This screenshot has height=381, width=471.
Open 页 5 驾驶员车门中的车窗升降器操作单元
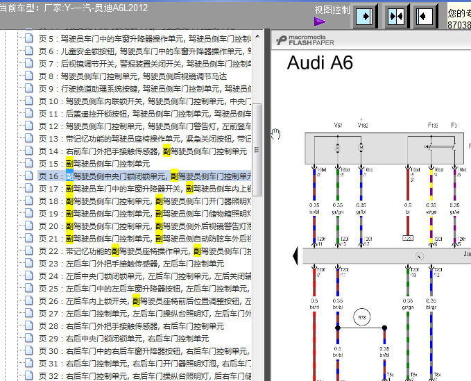145,39
